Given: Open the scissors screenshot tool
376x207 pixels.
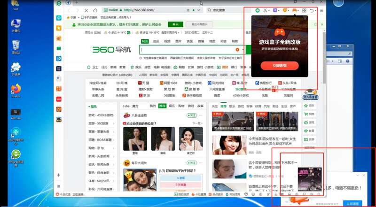Looking at the screenshot, I should point(265,10).
